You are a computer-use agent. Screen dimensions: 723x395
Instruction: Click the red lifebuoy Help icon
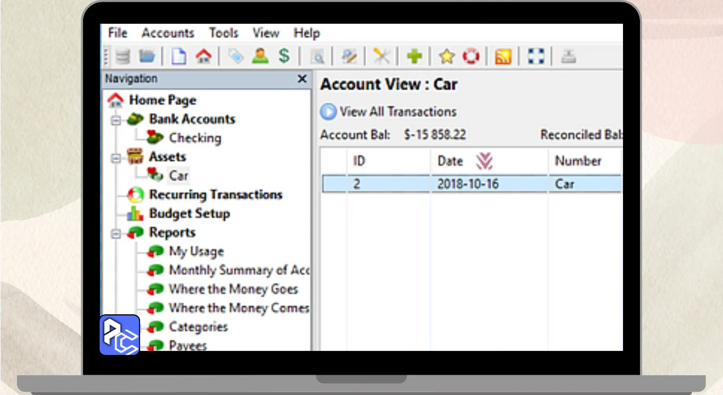pos(471,56)
